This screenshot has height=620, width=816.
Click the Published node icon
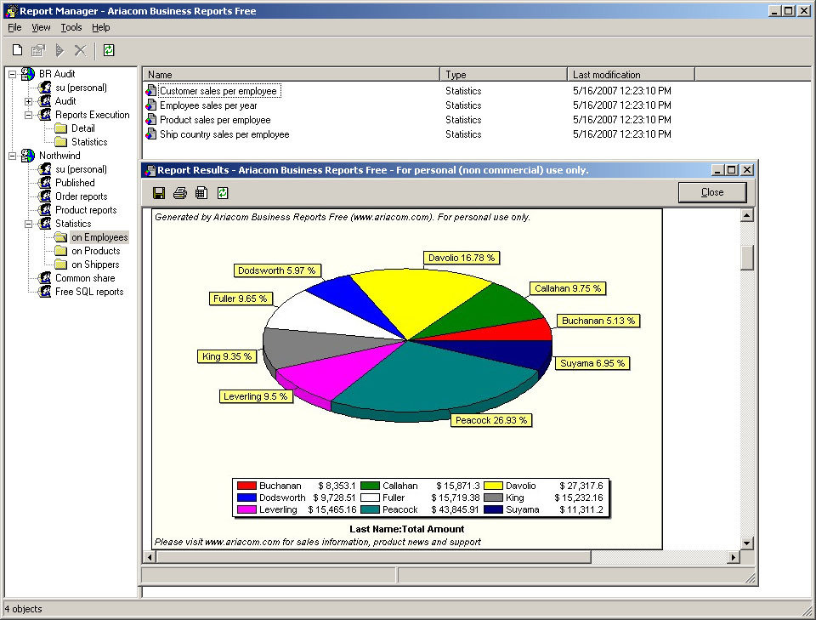pos(45,183)
